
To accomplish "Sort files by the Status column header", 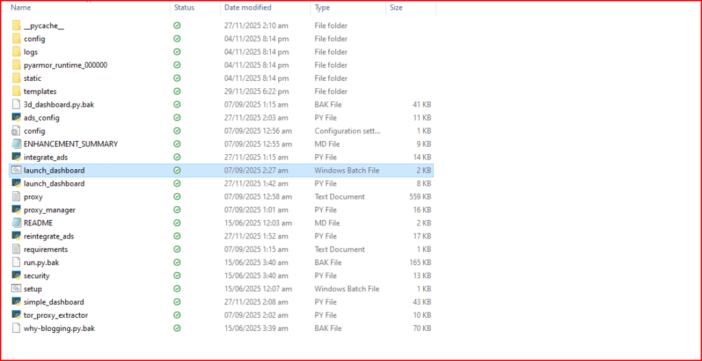I will 184,8.
